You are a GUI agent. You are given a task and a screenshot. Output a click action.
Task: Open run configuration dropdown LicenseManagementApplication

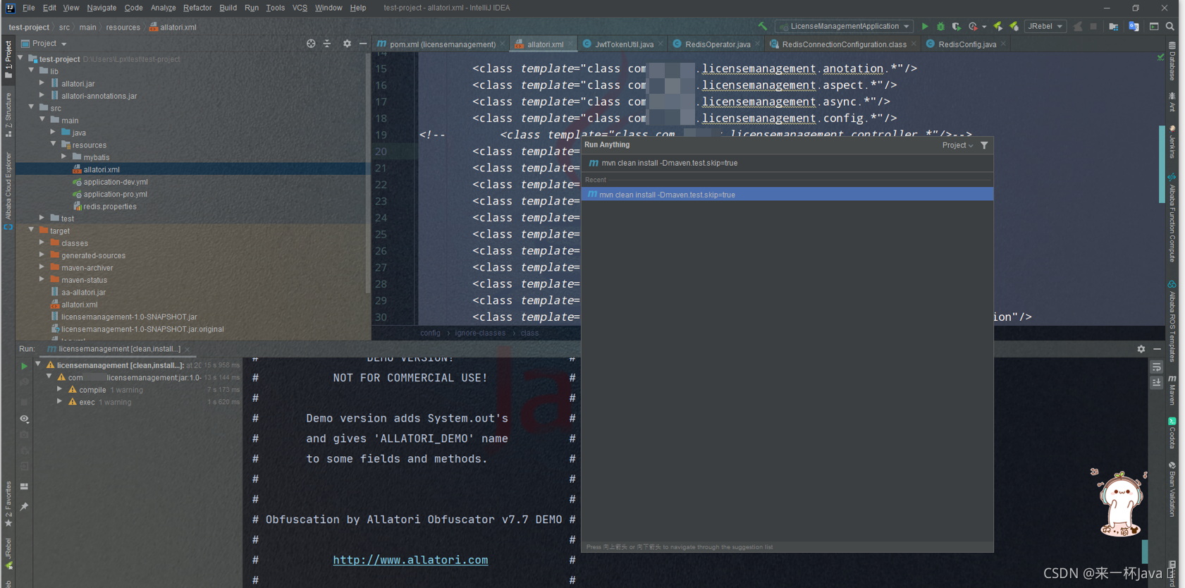point(845,26)
